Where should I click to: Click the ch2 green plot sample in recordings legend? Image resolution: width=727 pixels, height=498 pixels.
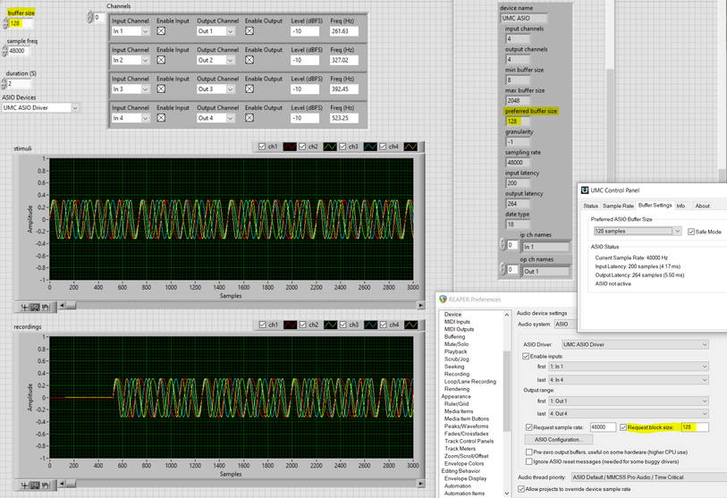point(331,325)
